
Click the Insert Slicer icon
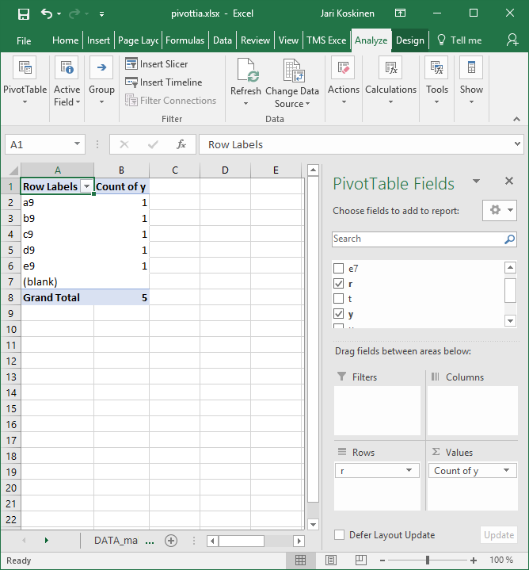click(131, 64)
